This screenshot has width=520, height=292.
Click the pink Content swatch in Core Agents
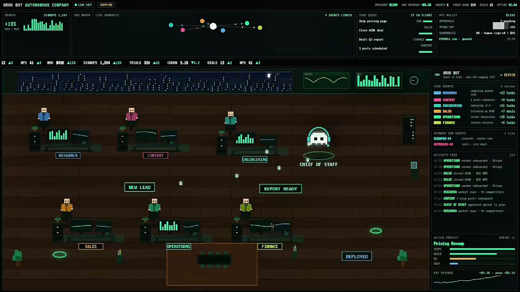click(437, 100)
